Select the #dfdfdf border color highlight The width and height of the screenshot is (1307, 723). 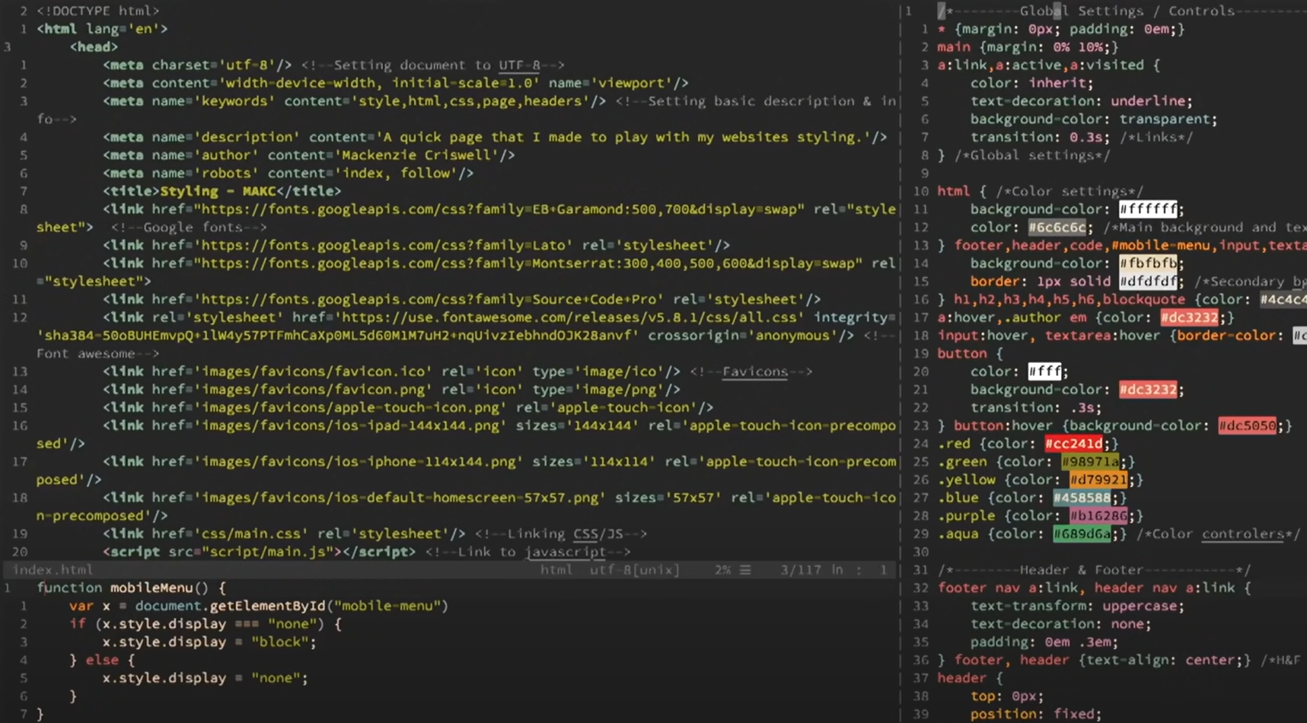coord(1148,282)
